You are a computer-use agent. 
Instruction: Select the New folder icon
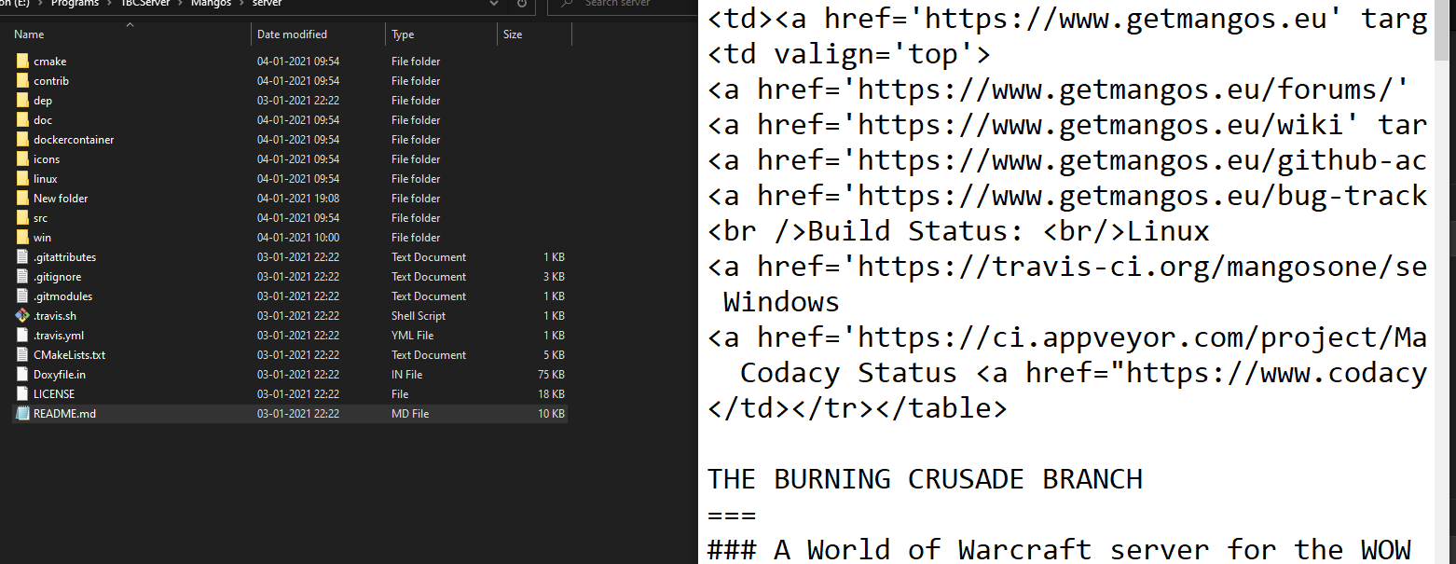click(22, 199)
